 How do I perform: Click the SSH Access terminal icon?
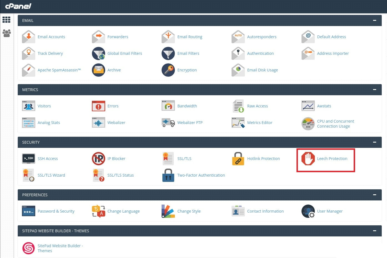pyautogui.click(x=28, y=159)
